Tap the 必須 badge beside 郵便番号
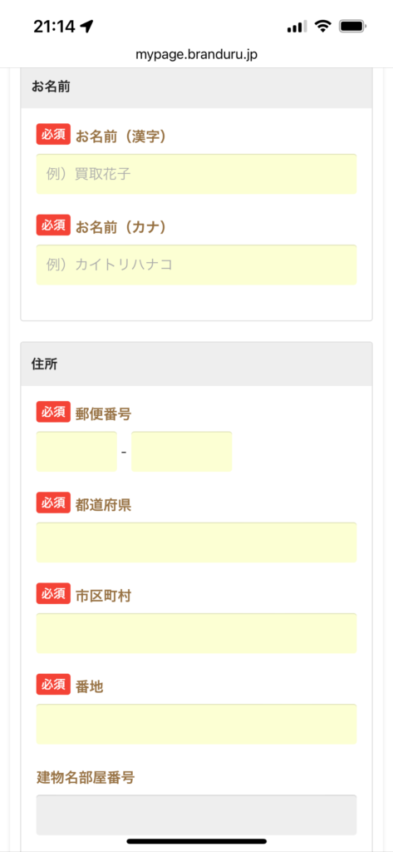Screen dimensions: 393x852 [x=53, y=412]
